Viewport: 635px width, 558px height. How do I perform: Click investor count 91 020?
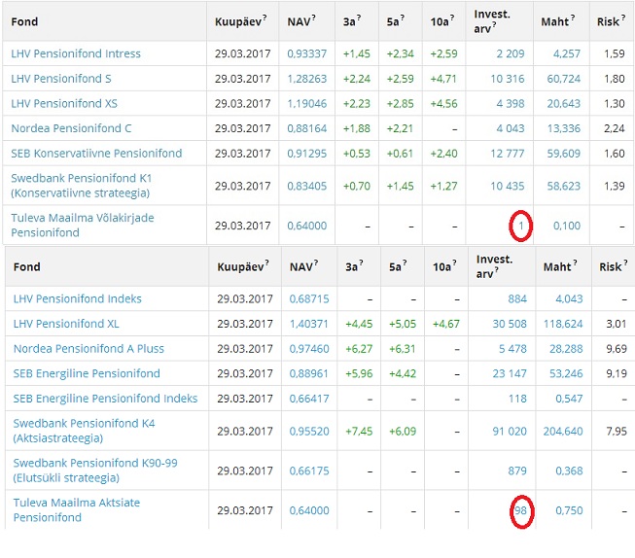tap(510, 431)
